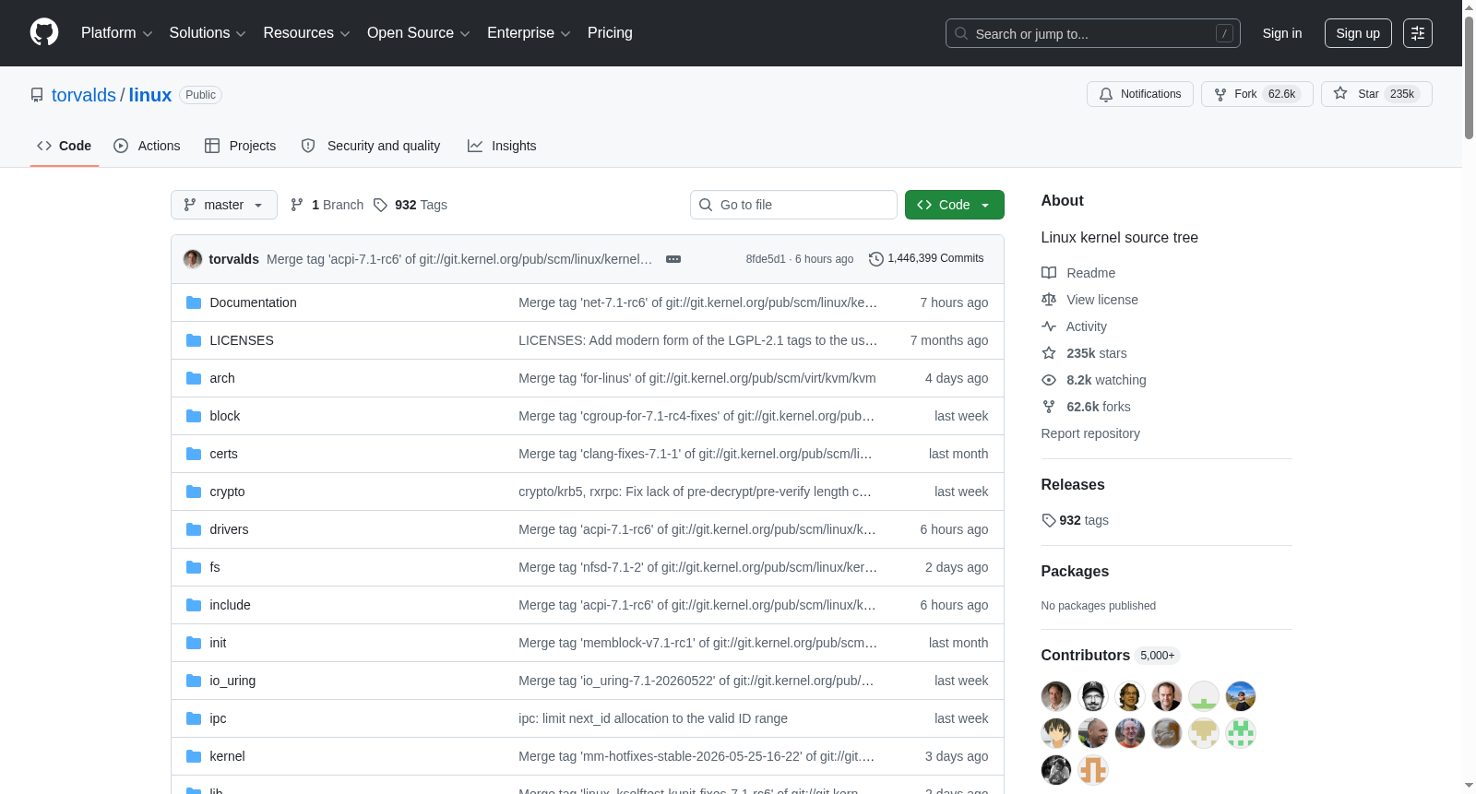Open View license scale icon link

pos(1049,300)
